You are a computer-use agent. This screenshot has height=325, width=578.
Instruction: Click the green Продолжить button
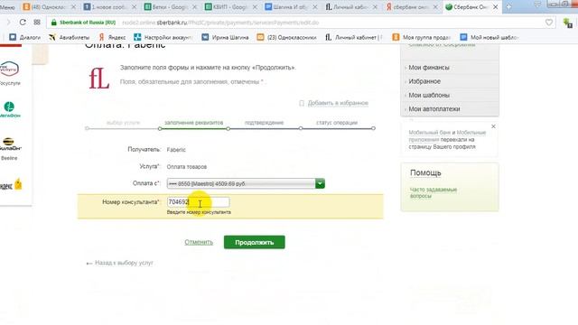[255, 242]
